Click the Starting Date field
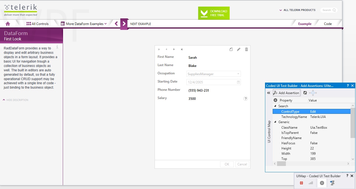Viewport: 356px width, 189px height. [214, 82]
